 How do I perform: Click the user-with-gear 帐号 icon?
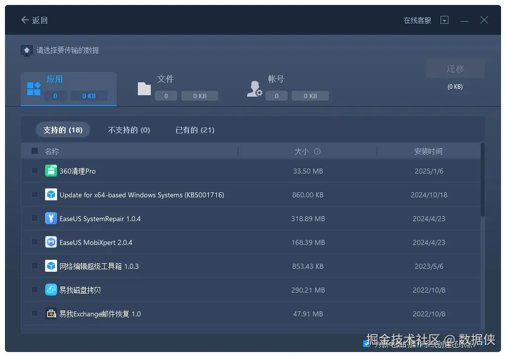(x=254, y=89)
